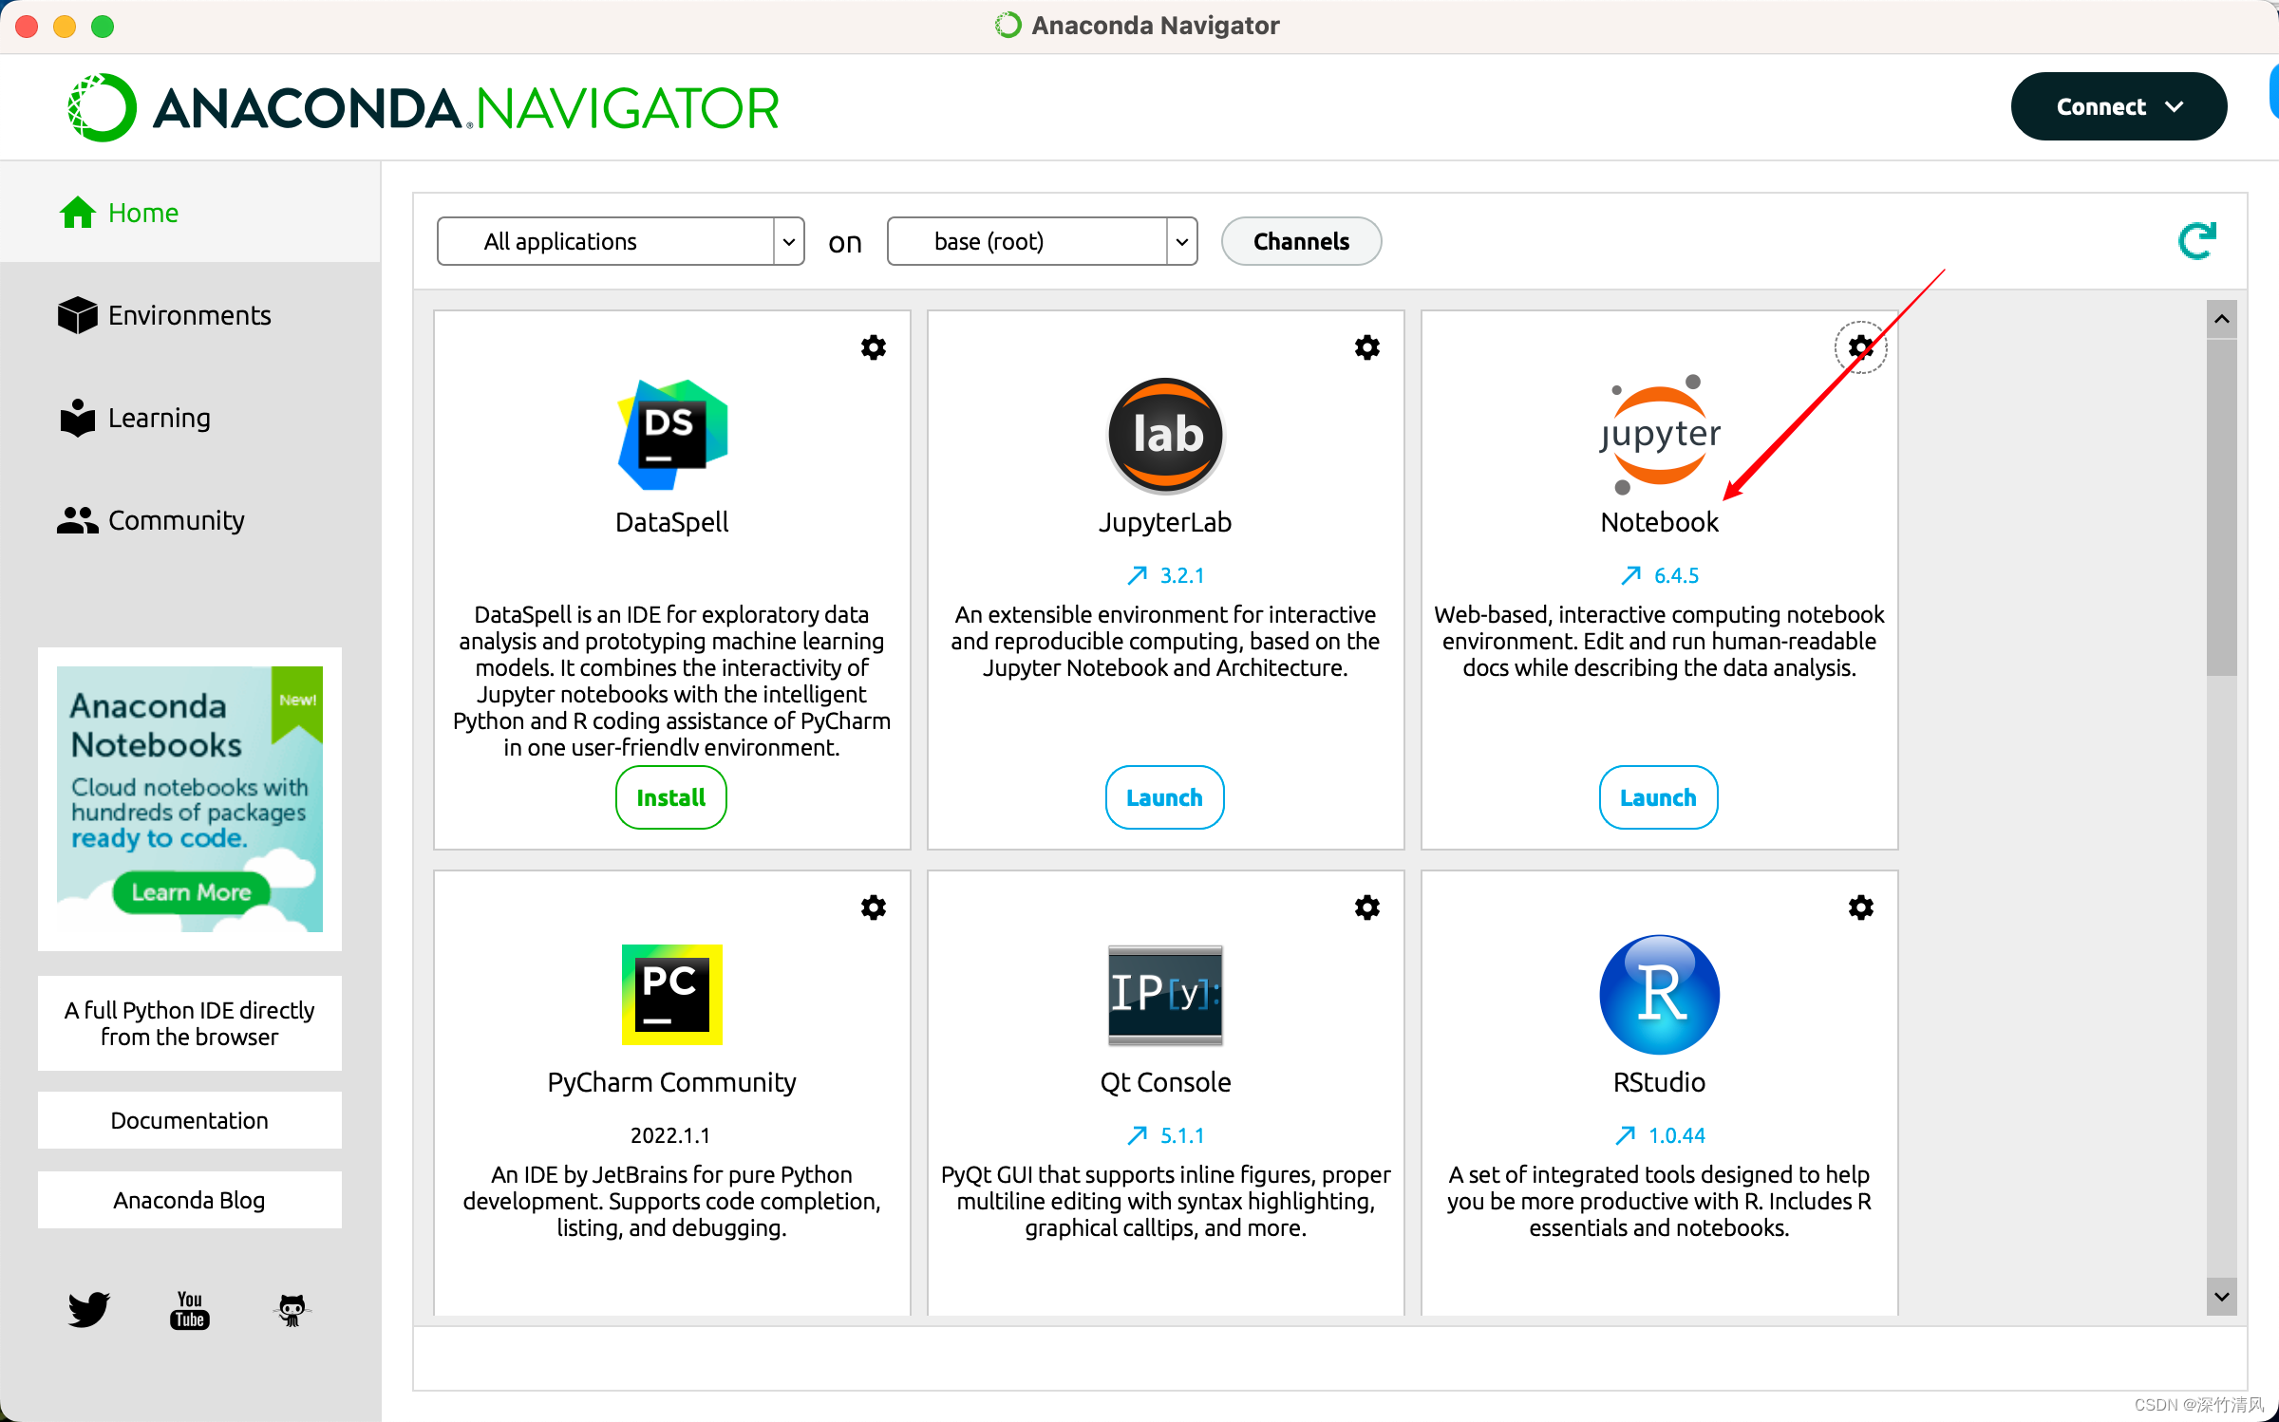Open the Twitter icon link
The width and height of the screenshot is (2279, 1422).
pyautogui.click(x=88, y=1309)
